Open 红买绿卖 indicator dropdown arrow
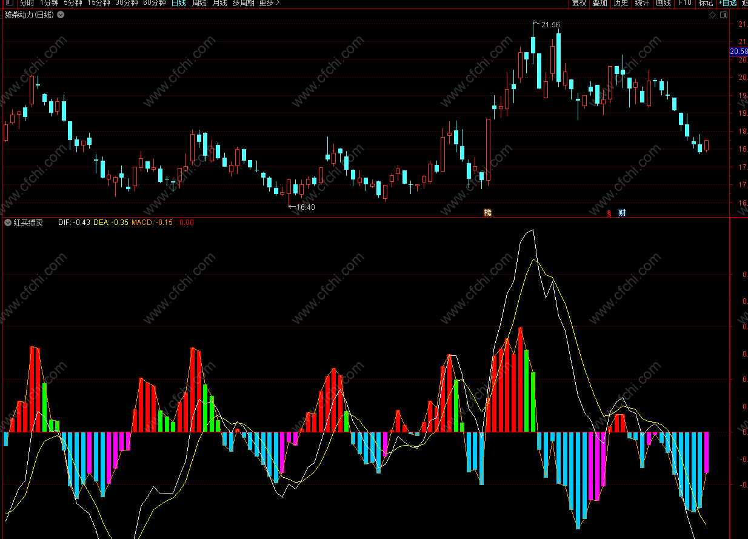Screen dimensions: 748x539 pyautogui.click(x=8, y=223)
